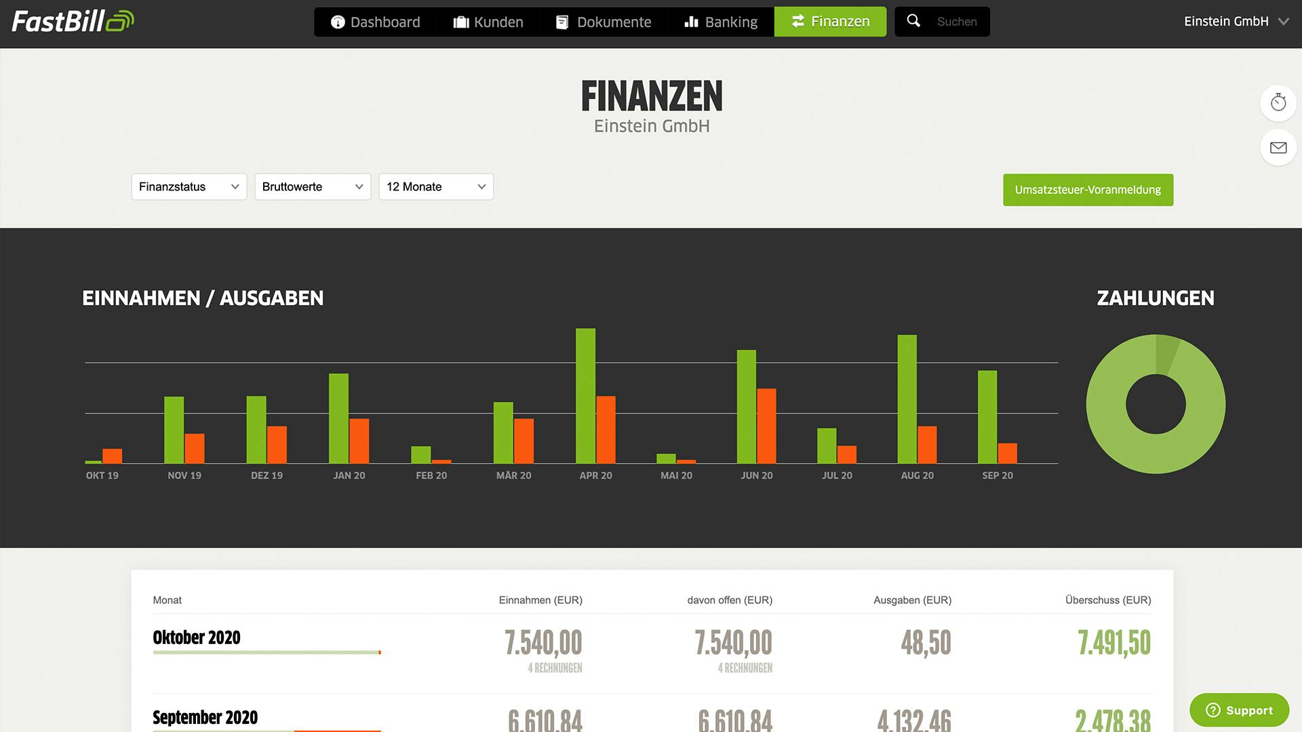Screen dimensions: 1302x732
Task: Click the Support help button
Action: 1239,710
